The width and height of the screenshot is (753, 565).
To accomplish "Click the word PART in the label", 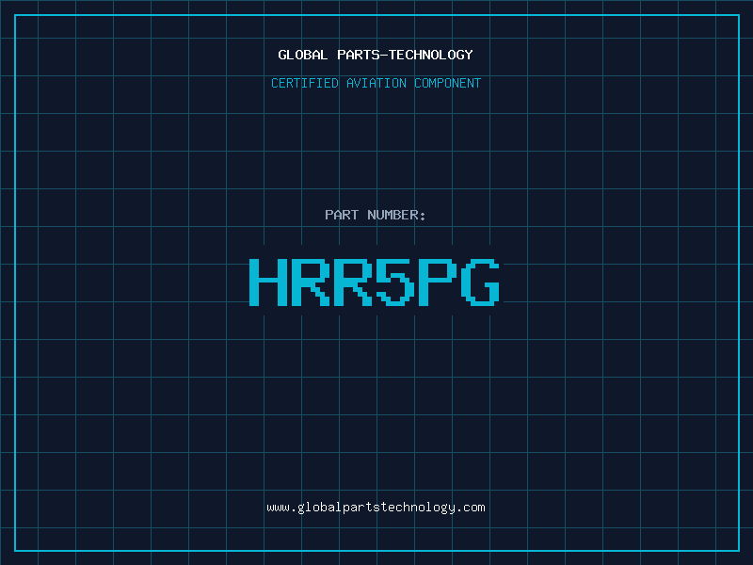I will [342, 215].
